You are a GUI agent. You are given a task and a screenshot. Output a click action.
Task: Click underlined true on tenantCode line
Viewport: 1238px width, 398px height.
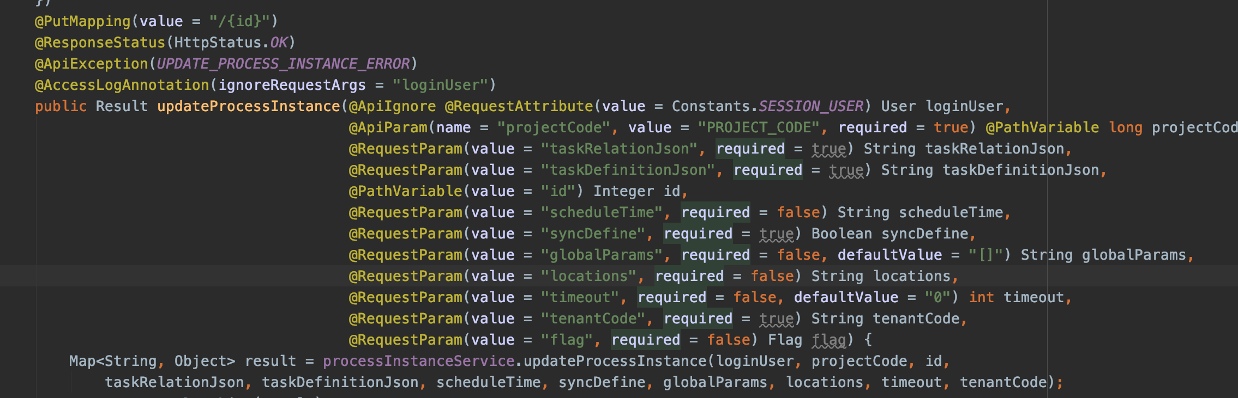(777, 319)
